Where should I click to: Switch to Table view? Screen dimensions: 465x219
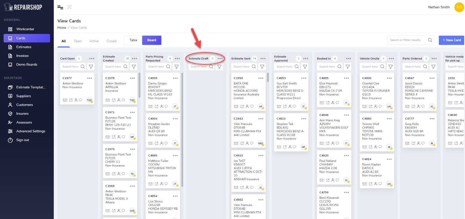coord(133,40)
